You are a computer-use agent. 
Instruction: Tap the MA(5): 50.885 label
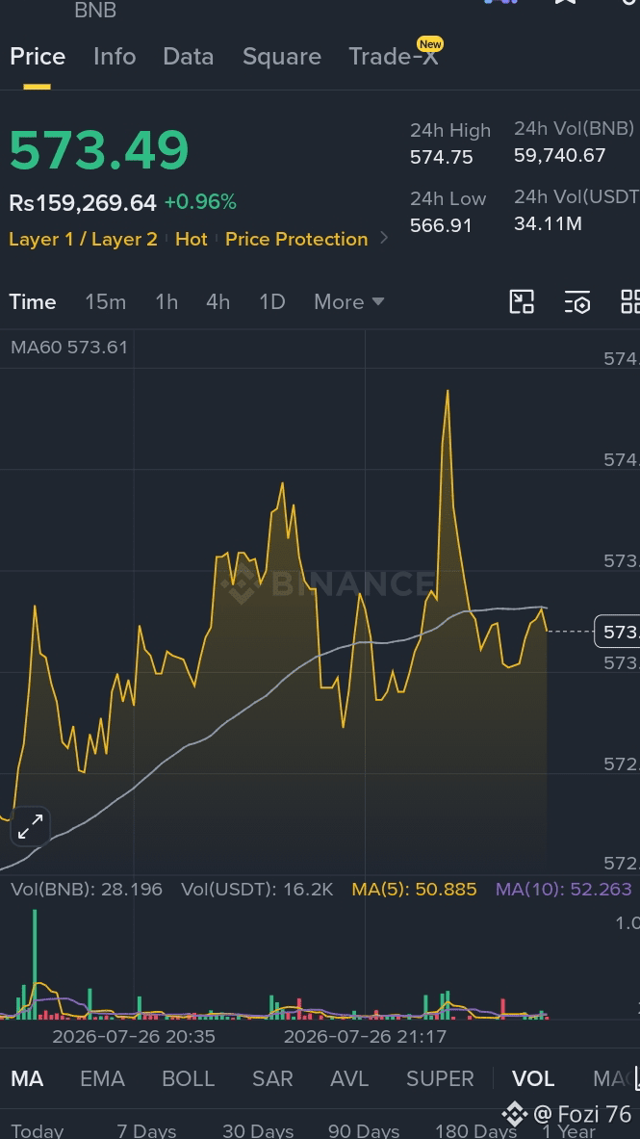[414, 889]
